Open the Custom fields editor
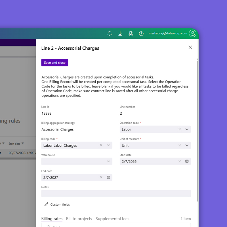This screenshot has height=227, width=227. coord(57,205)
